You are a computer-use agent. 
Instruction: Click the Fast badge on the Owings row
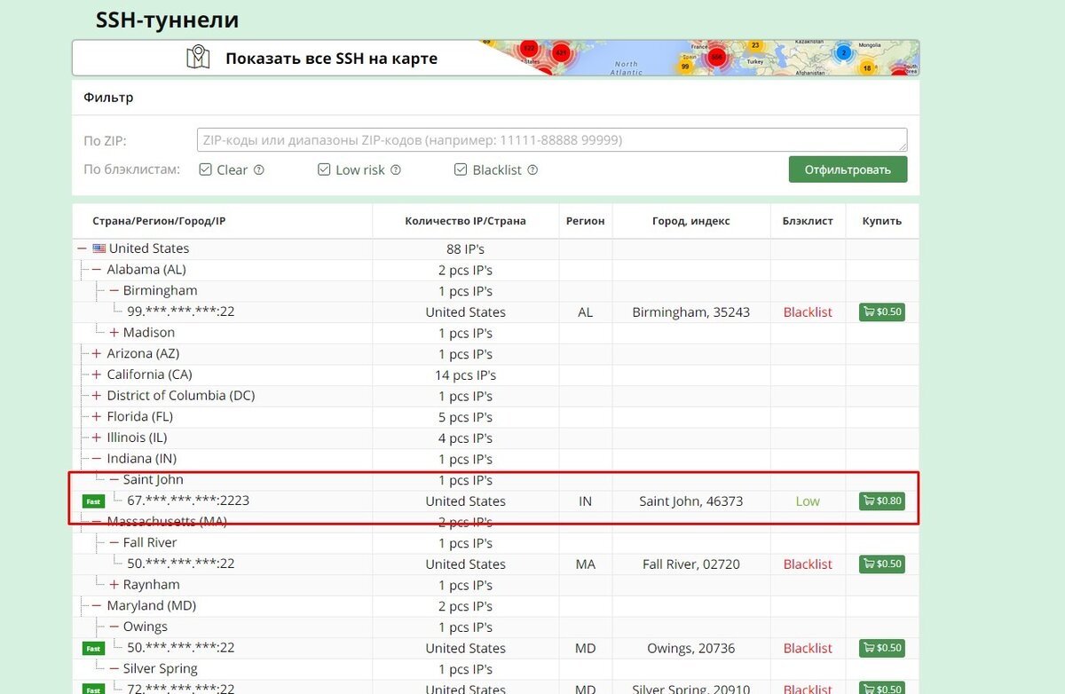[93, 649]
